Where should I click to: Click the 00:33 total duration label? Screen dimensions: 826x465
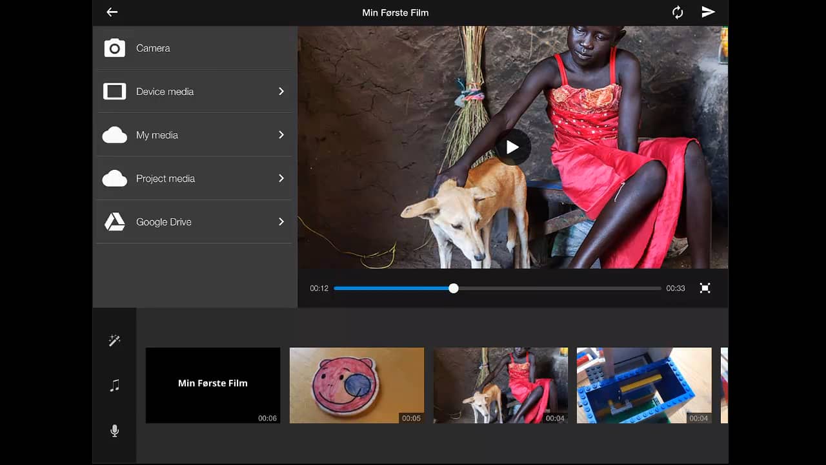point(676,289)
